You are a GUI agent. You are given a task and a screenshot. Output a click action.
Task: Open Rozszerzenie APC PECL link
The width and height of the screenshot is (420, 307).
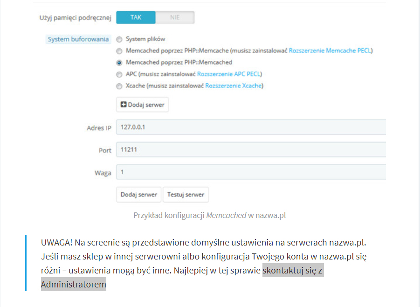click(229, 74)
